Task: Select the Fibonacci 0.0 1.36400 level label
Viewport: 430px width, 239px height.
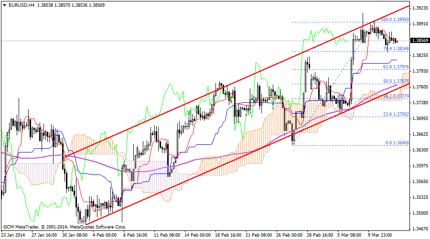Action: (x=397, y=143)
